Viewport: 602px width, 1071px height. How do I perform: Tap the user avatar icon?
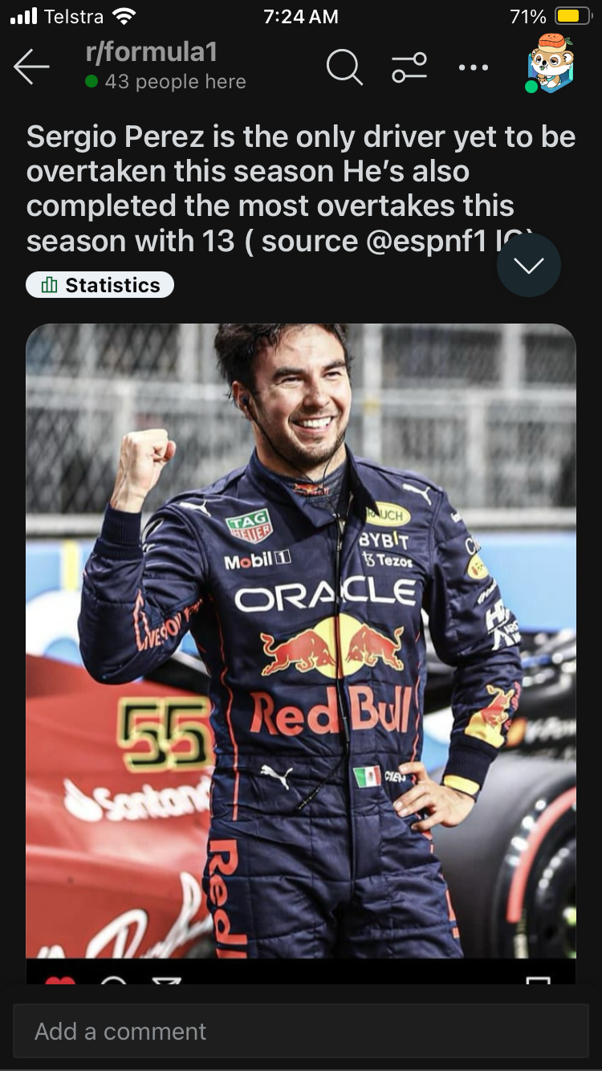[x=550, y=63]
